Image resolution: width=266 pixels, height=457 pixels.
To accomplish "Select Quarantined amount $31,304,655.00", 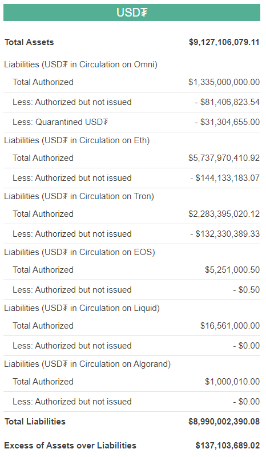I will point(227,122).
